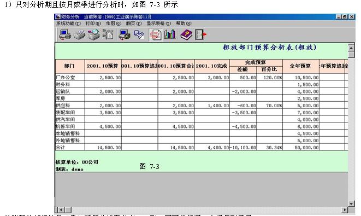This screenshot has height=216, width=361.
Task: Open the 帮助 menu
Action: tap(184, 24)
